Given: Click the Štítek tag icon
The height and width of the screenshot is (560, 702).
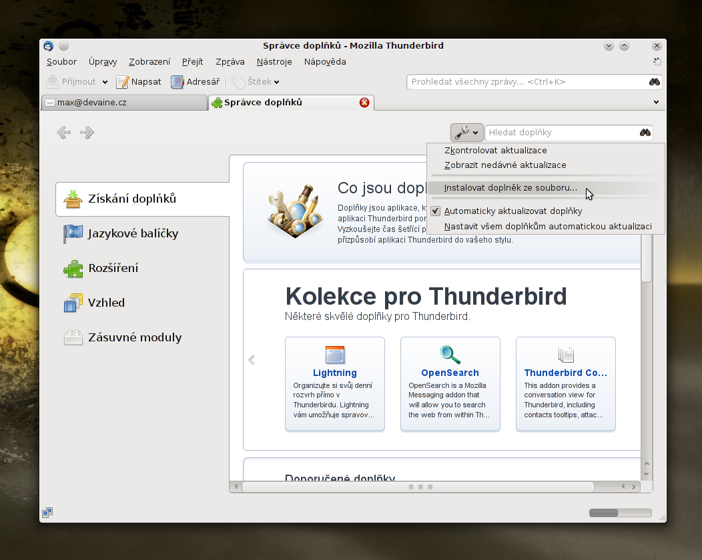Looking at the screenshot, I should (x=238, y=82).
